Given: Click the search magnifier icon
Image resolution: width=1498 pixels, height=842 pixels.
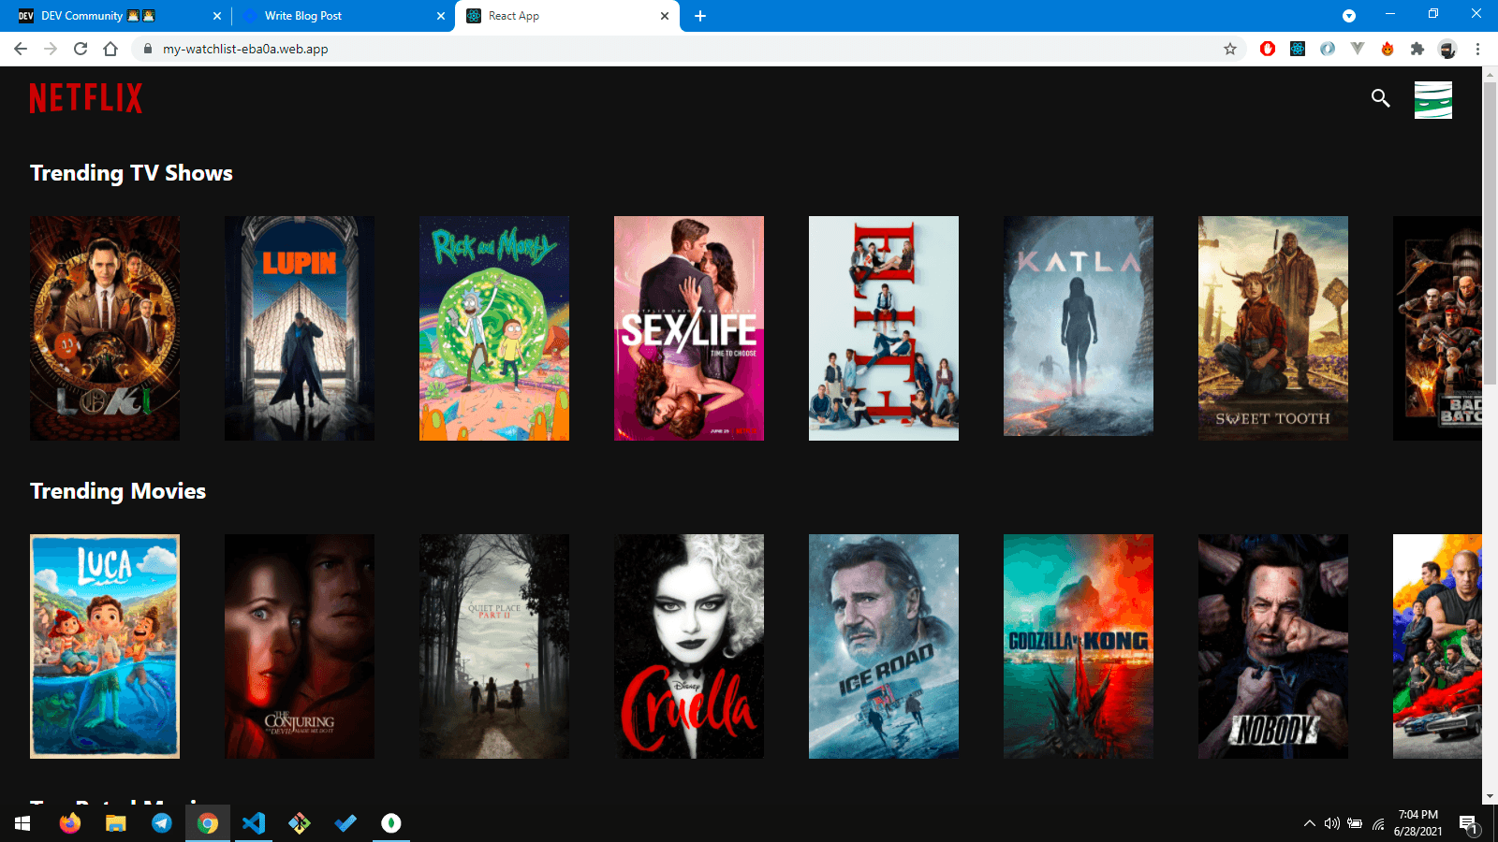Looking at the screenshot, I should pyautogui.click(x=1380, y=98).
